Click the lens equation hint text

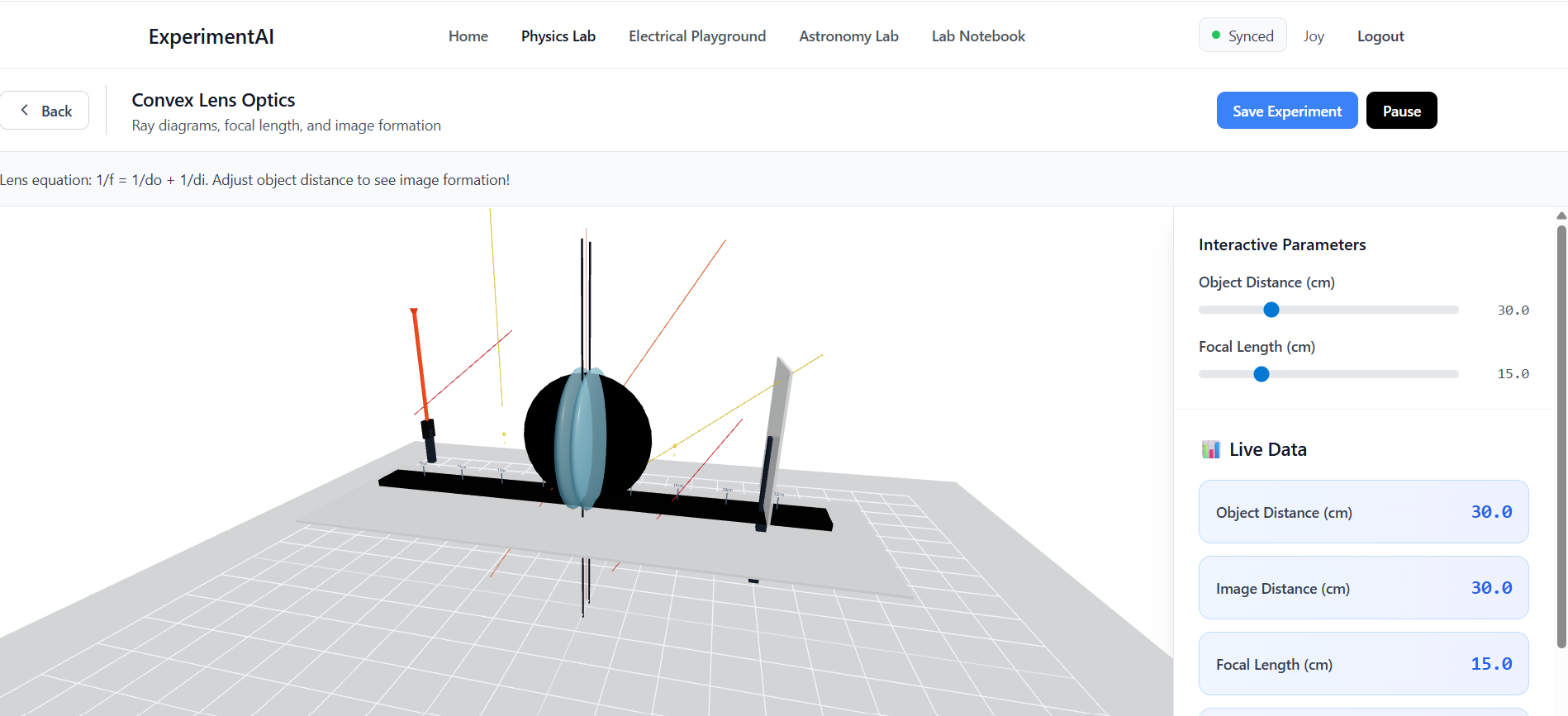[254, 180]
